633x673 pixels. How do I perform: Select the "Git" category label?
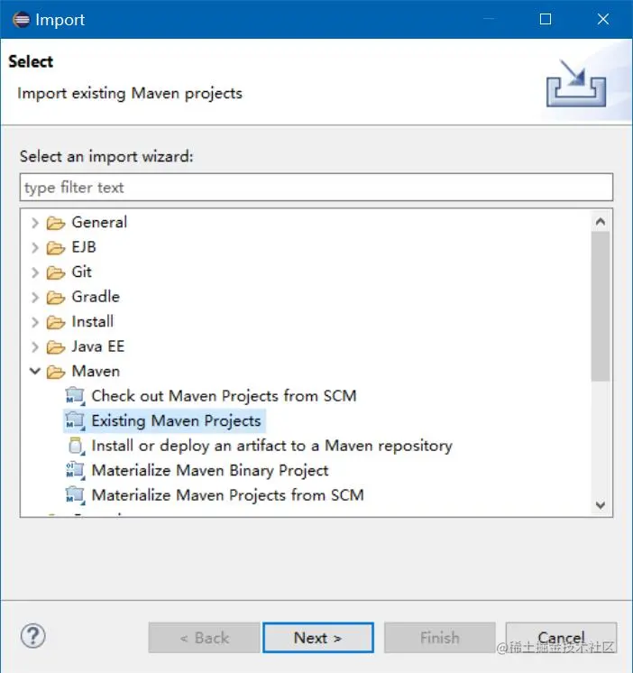[82, 272]
